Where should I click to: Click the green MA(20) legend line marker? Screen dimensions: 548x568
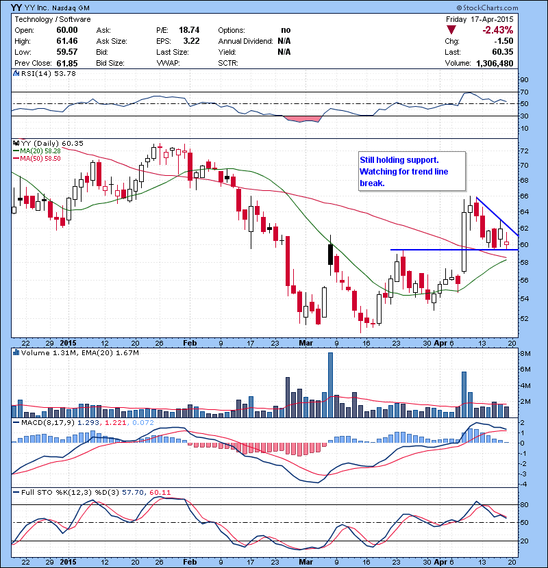(x=16, y=151)
